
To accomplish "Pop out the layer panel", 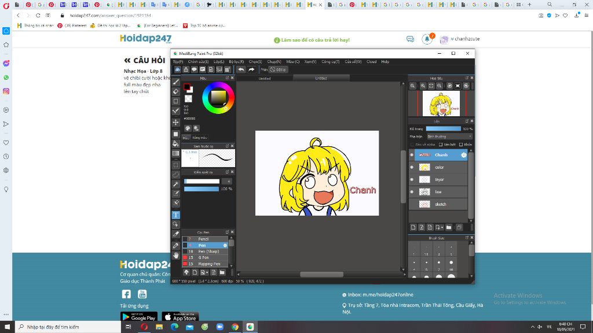I will point(467,121).
